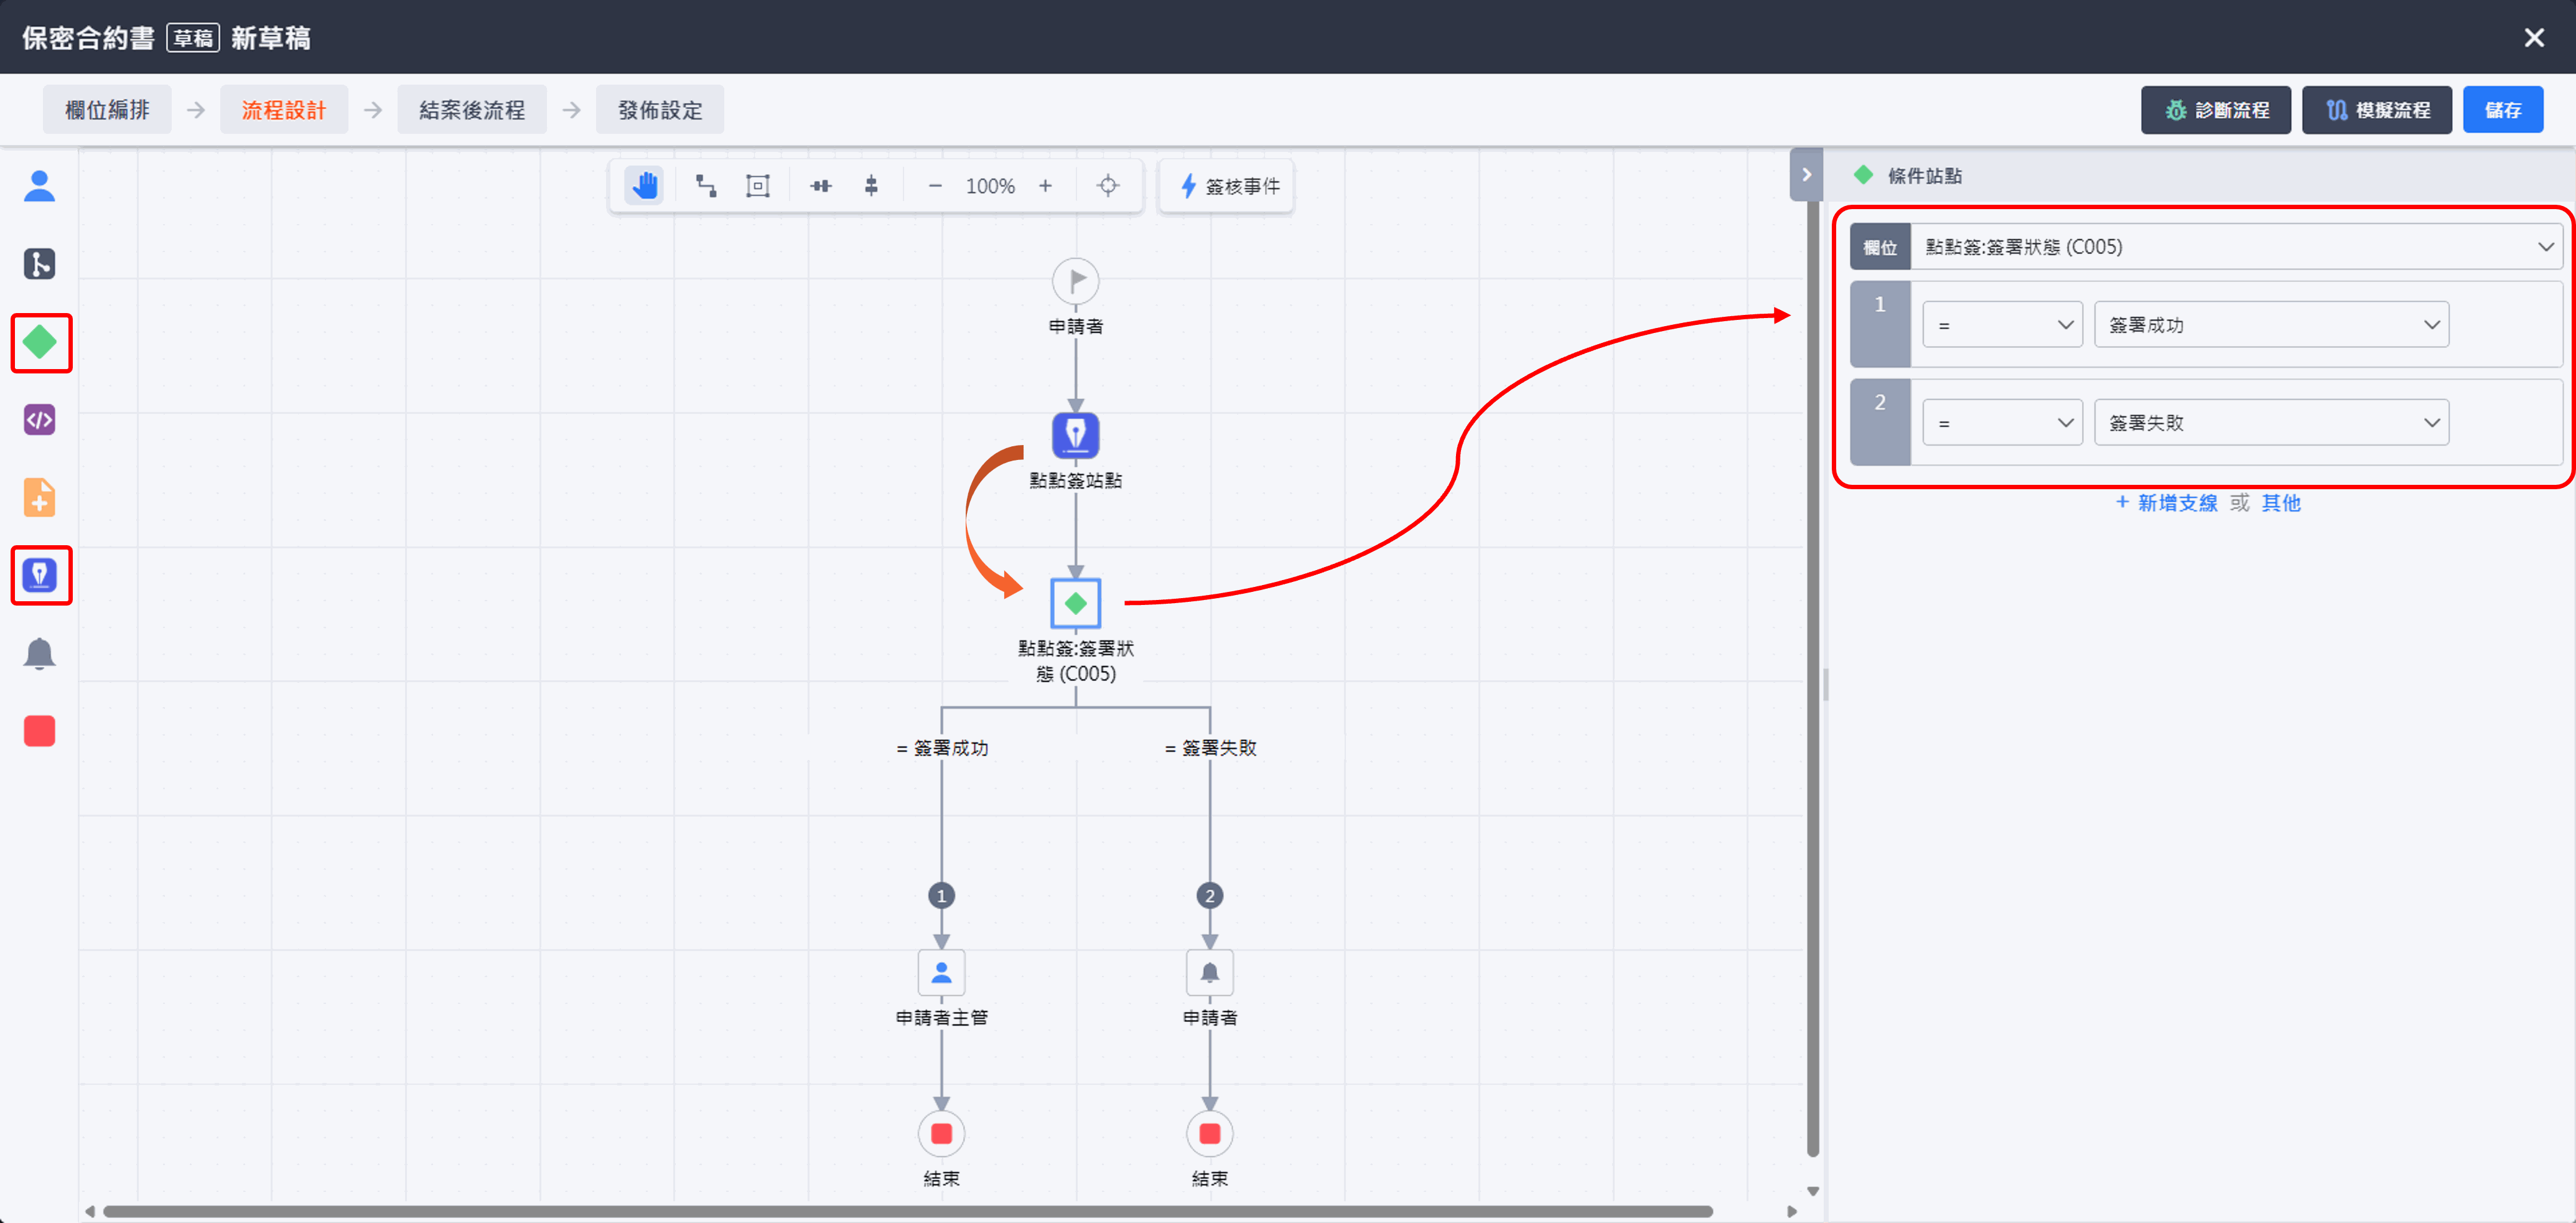Toggle the connector line tool
The width and height of the screenshot is (2576, 1223).
706,186
